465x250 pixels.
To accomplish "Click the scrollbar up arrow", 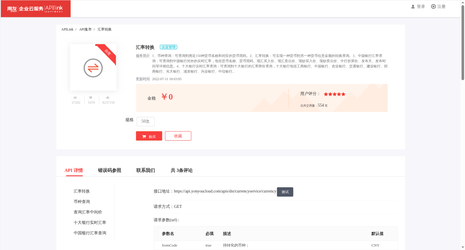I will (463, 2).
